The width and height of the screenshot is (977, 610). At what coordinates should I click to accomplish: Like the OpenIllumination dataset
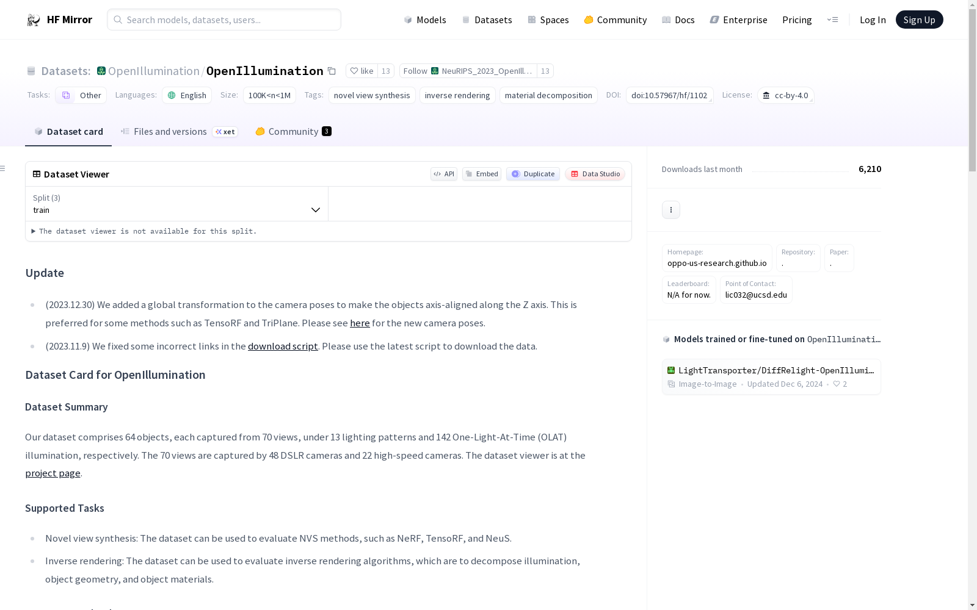coord(361,71)
